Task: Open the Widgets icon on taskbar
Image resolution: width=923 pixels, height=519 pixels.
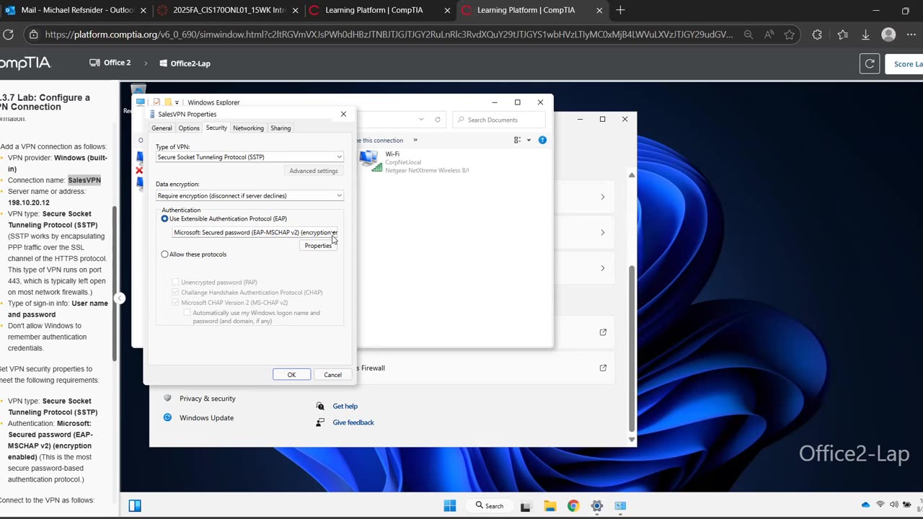Action: pyautogui.click(x=135, y=505)
